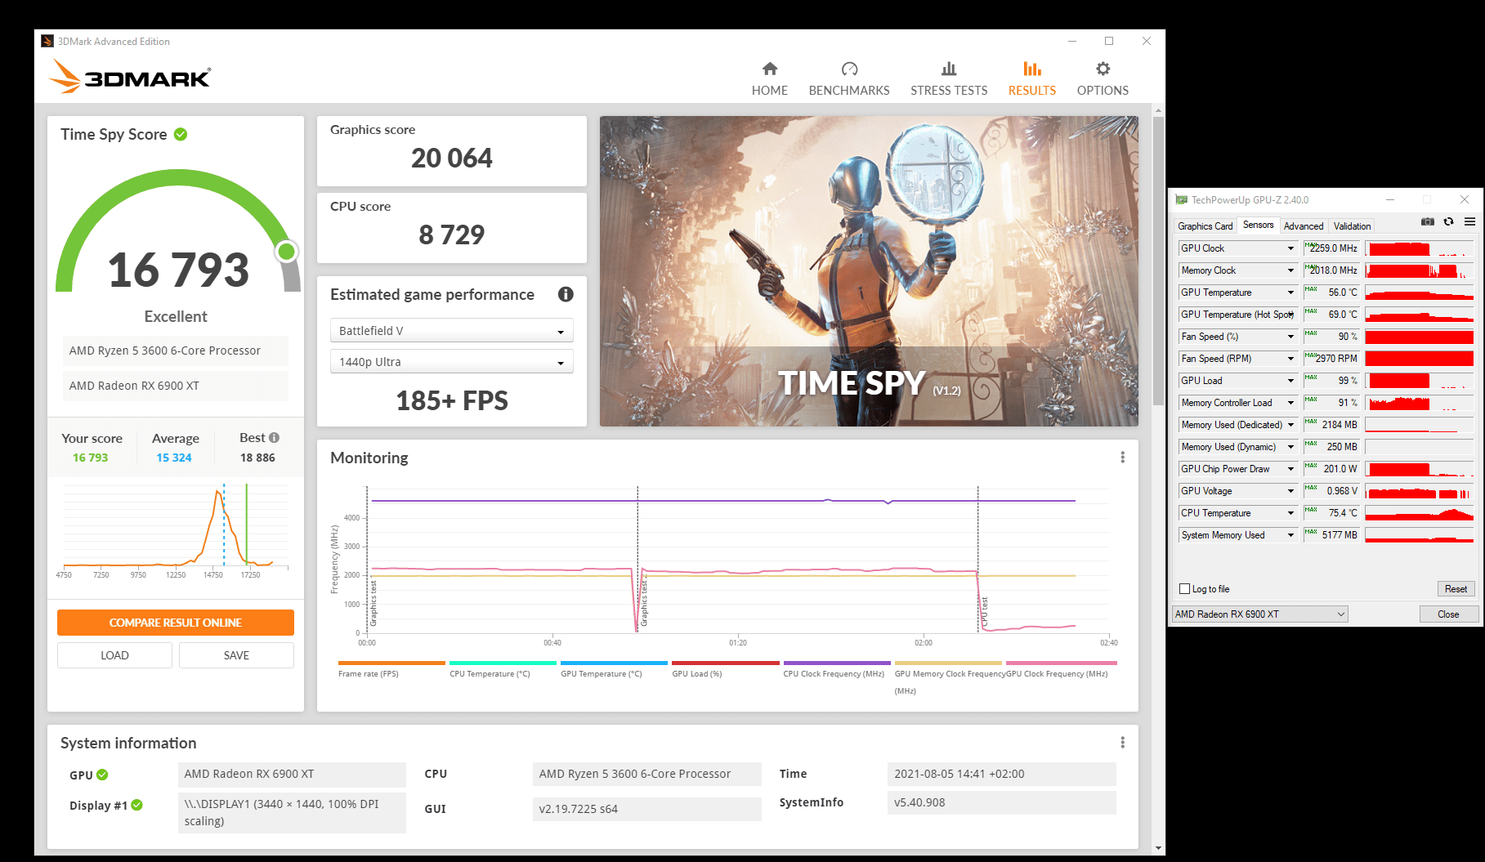Image resolution: width=1485 pixels, height=862 pixels.
Task: Click the 3DMark vertical scrollbar thumb
Action: click(x=1158, y=261)
